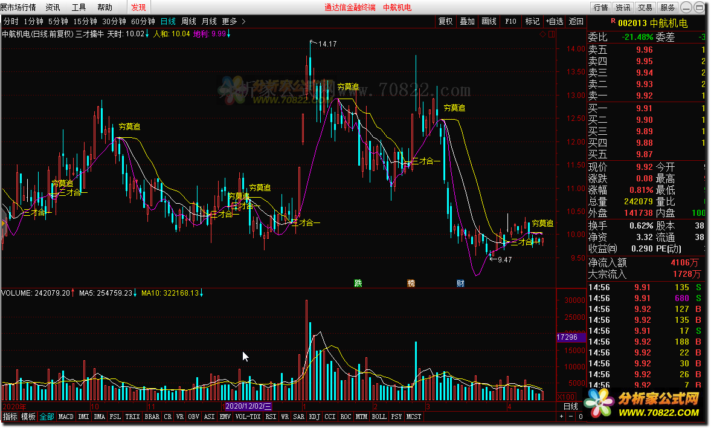Viewport: 711px width, 428px height.
Task: Open 展市场行情 menu item
Action: pos(18,7)
